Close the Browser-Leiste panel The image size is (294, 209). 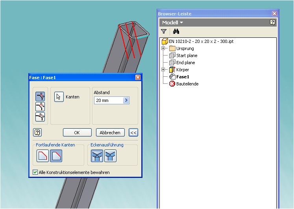(x=274, y=13)
